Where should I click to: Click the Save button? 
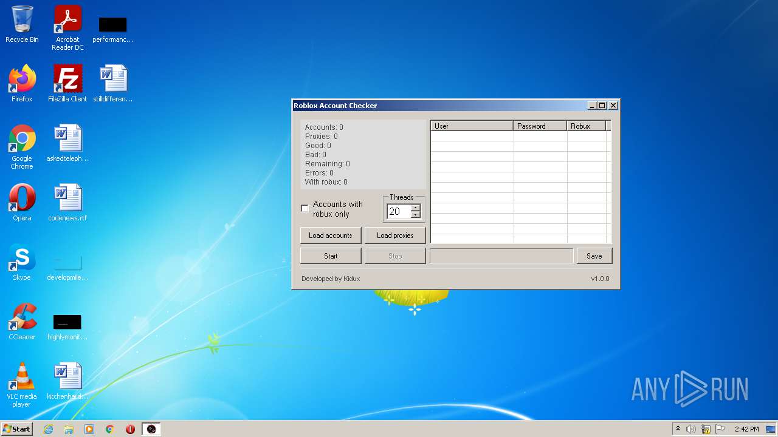(x=594, y=256)
